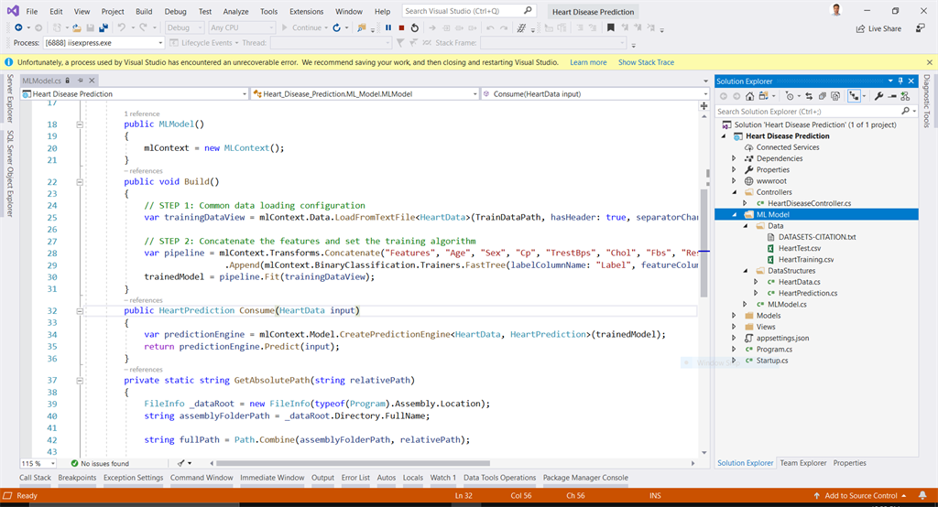Image resolution: width=938 pixels, height=507 pixels.
Task: Click the Learn more link in the warning bar
Action: 588,62
